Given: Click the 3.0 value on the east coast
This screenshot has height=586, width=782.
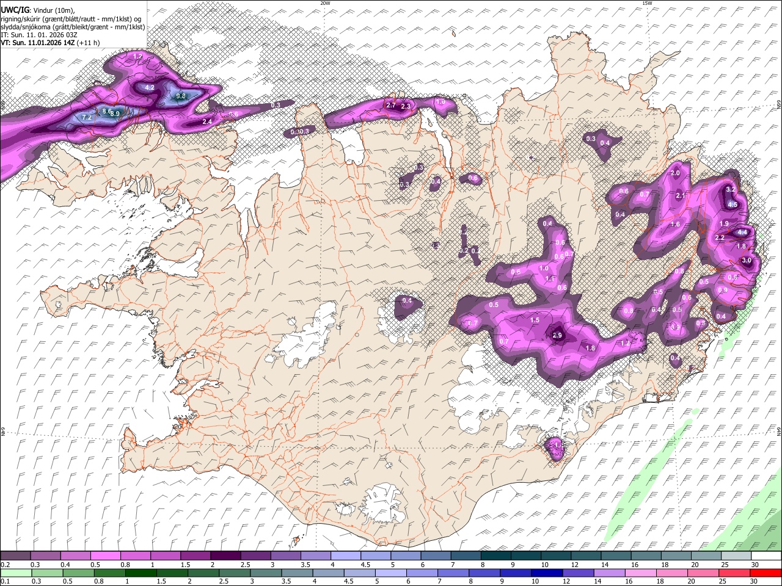Looking at the screenshot, I should [747, 261].
